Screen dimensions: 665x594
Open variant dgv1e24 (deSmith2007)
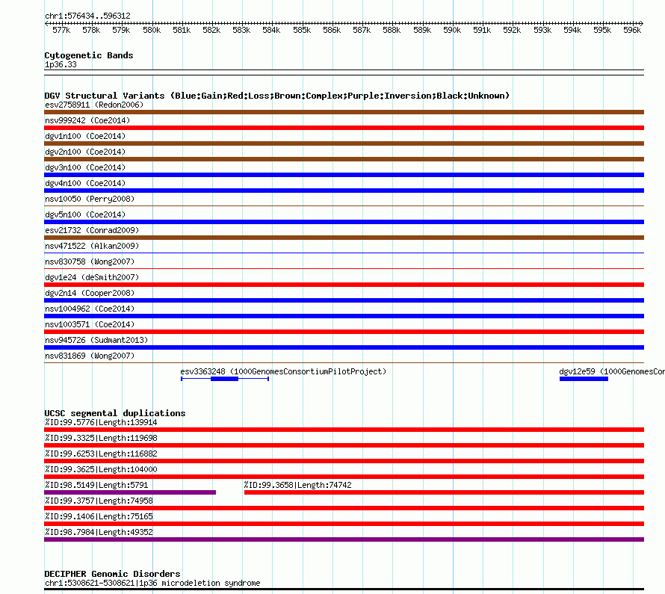point(92,277)
